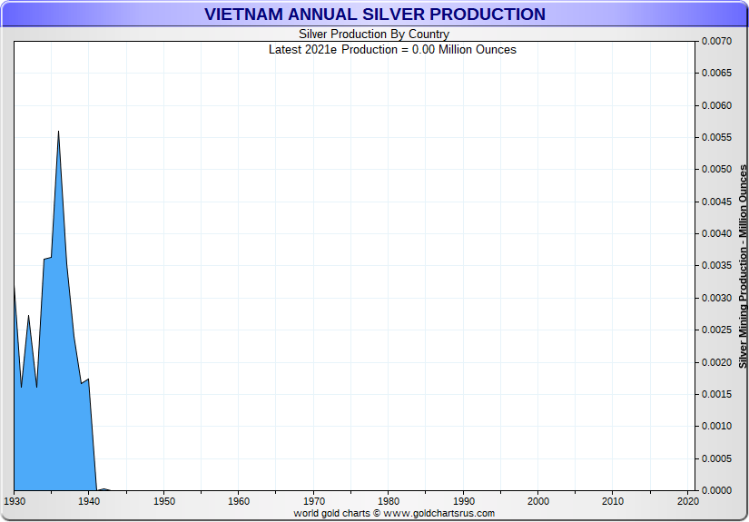The image size is (749, 522).
Task: Click the 1930 x-axis label
Action: point(15,501)
